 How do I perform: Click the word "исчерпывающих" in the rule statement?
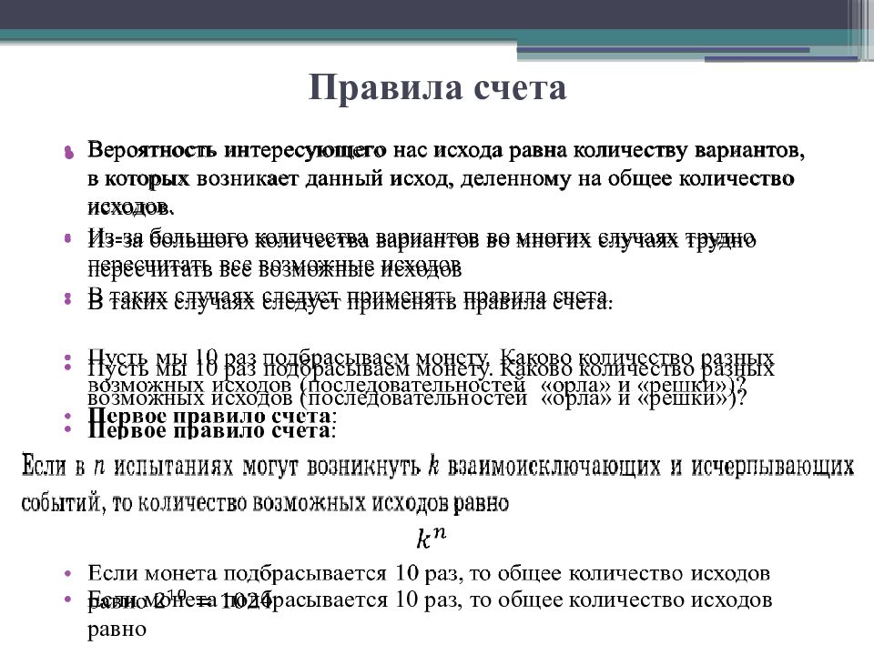(x=773, y=466)
